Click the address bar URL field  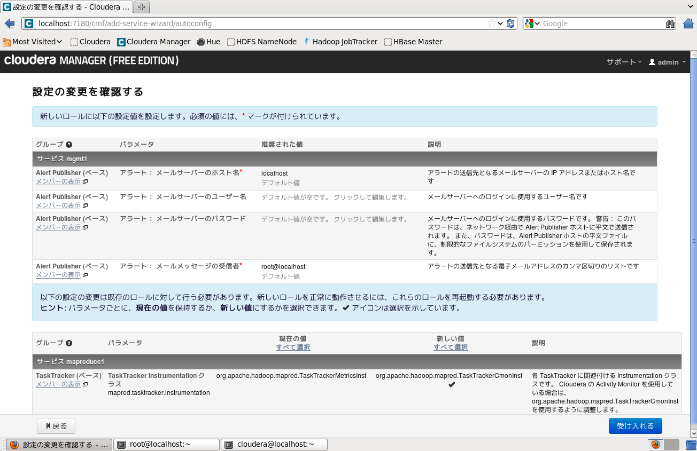pyautogui.click(x=262, y=23)
